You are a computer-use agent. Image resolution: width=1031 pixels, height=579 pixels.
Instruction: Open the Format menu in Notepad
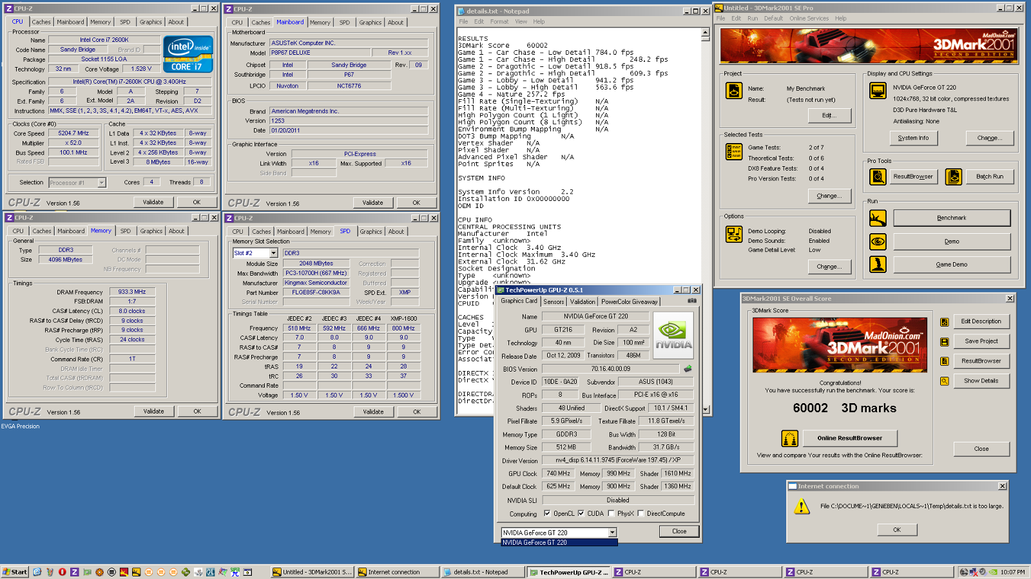[x=499, y=21]
